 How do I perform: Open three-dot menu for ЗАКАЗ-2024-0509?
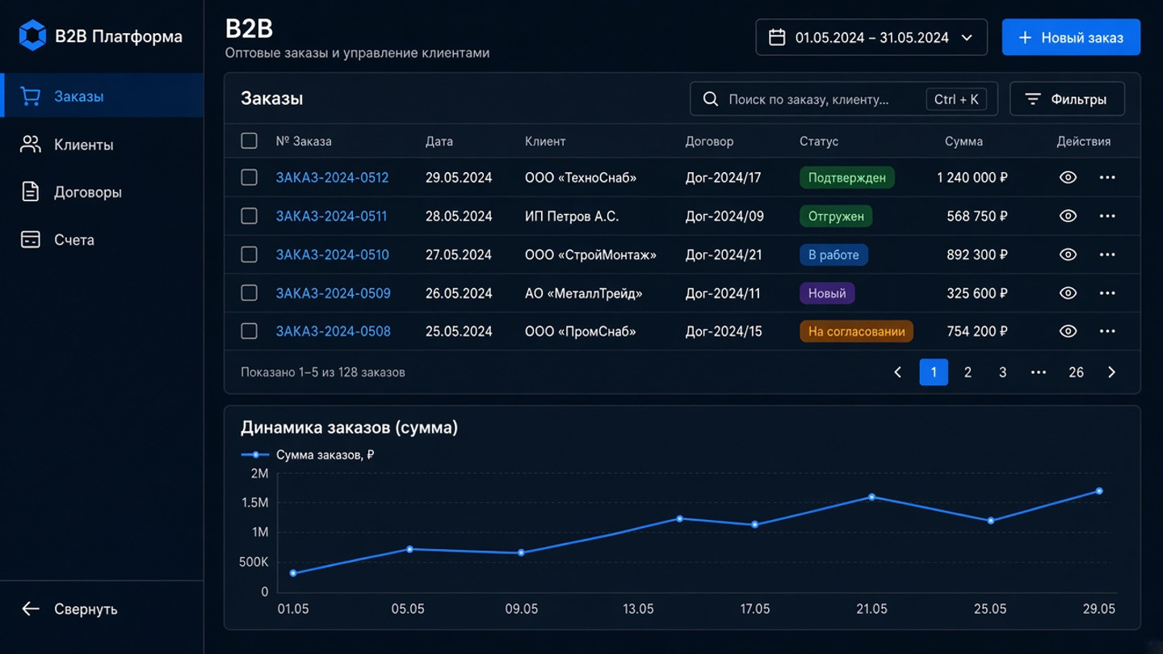1107,293
